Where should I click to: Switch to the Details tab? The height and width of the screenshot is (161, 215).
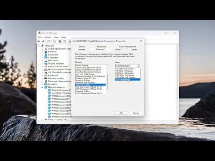[x=134, y=50]
